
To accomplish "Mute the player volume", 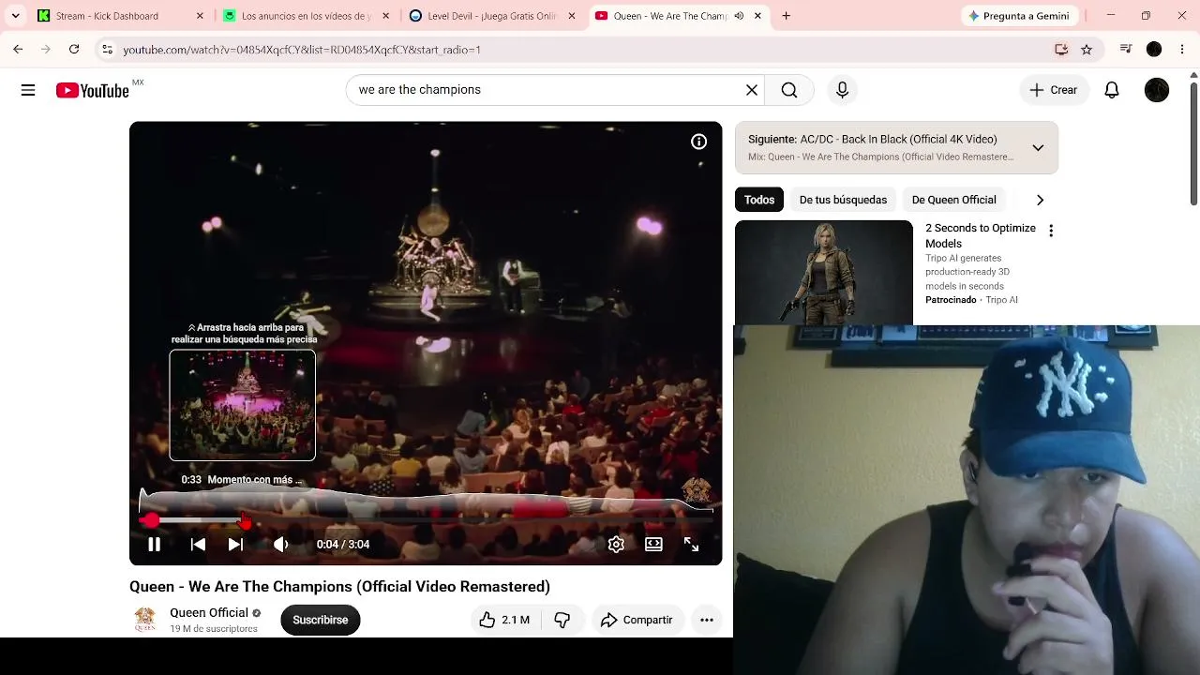I will [280, 544].
